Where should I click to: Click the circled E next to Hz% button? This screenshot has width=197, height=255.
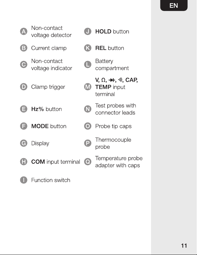tap(23, 109)
